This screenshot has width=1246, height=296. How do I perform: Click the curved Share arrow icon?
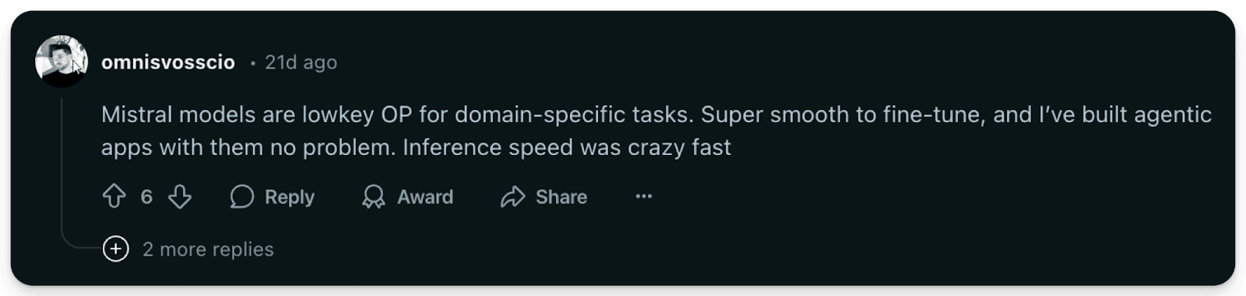[512, 196]
